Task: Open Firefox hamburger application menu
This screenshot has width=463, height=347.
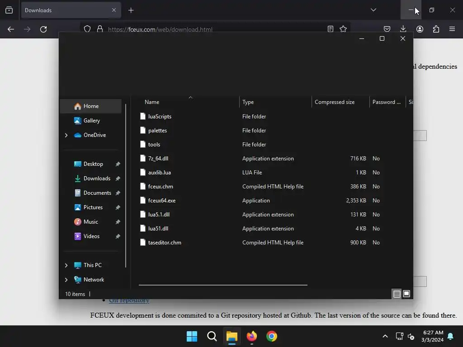Action: pyautogui.click(x=452, y=29)
